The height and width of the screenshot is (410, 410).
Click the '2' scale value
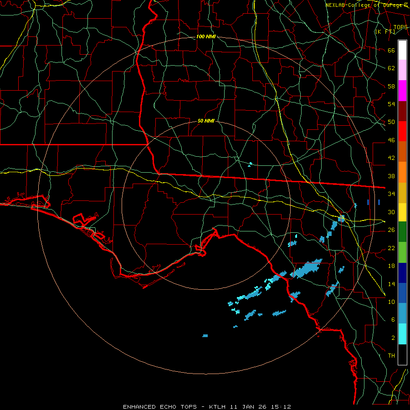tap(393, 338)
